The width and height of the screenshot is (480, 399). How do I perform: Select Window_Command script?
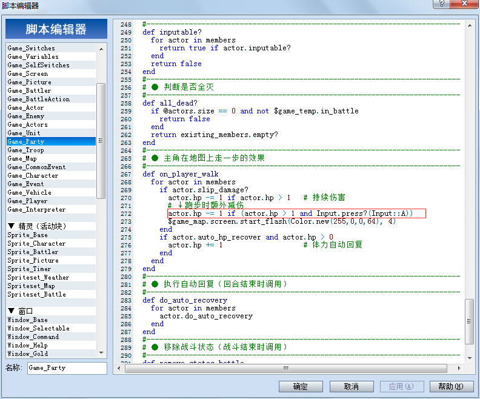pos(51,337)
